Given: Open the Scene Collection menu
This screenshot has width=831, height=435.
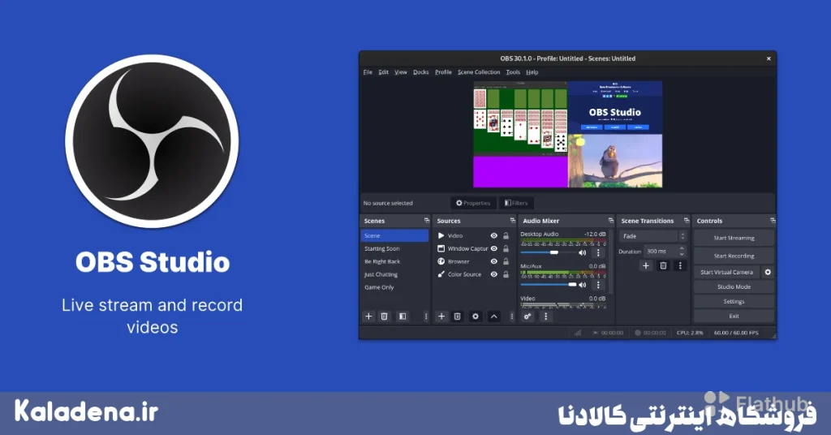Looking at the screenshot, I should 479,72.
